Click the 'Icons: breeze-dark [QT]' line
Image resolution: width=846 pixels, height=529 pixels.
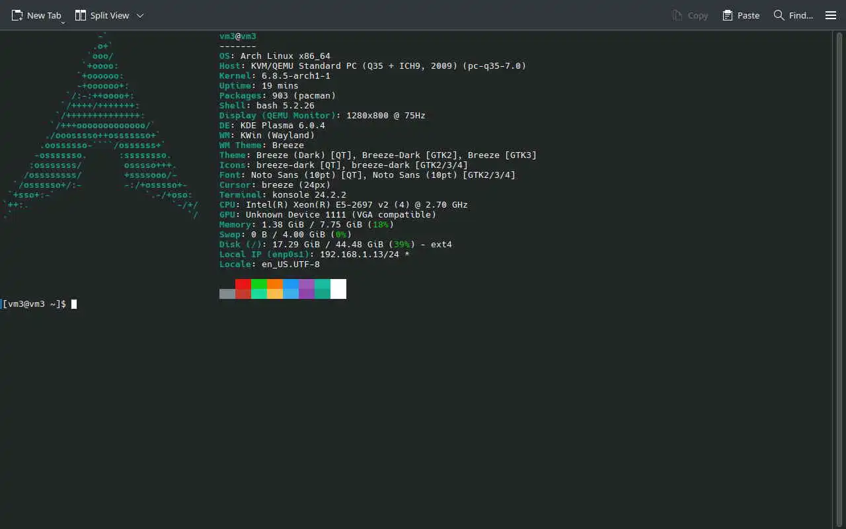[x=344, y=165]
